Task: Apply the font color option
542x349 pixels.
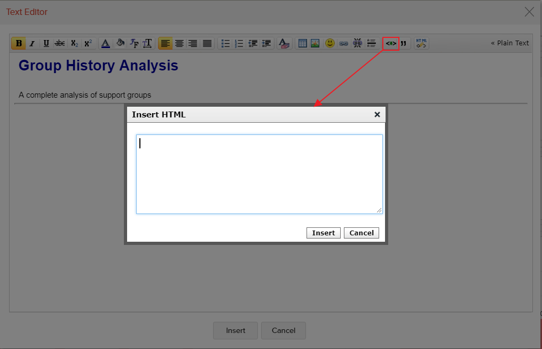Action: tap(106, 43)
